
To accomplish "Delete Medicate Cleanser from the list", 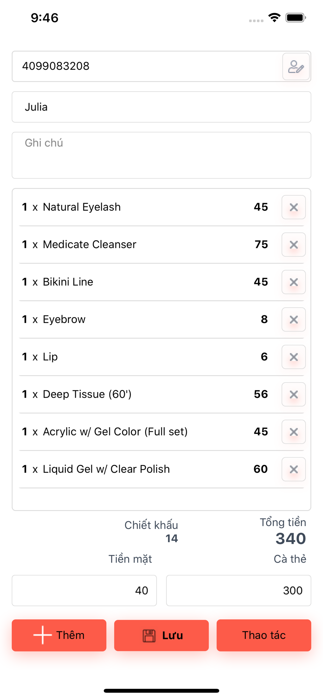I will (294, 245).
